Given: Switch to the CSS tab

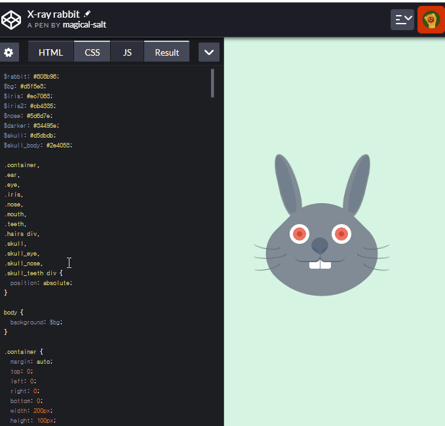Looking at the screenshot, I should pyautogui.click(x=92, y=52).
